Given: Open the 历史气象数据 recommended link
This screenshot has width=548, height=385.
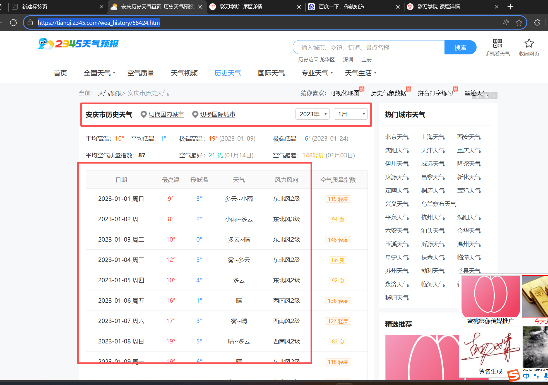Looking at the screenshot, I should (388, 93).
